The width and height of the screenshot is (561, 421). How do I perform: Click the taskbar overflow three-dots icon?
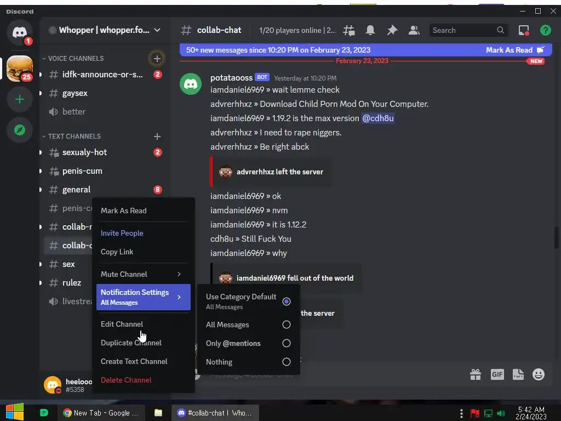tap(461, 413)
